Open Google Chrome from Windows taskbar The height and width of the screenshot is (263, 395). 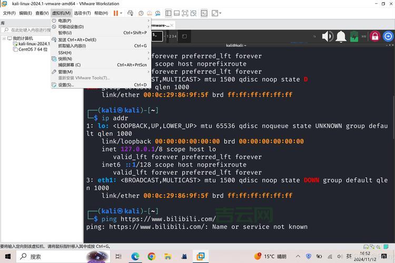coord(152,256)
